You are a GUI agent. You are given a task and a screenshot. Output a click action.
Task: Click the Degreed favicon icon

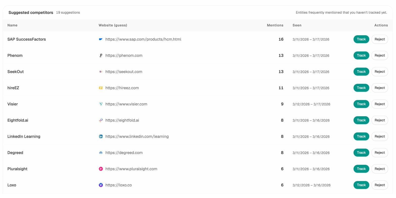pyautogui.click(x=101, y=153)
